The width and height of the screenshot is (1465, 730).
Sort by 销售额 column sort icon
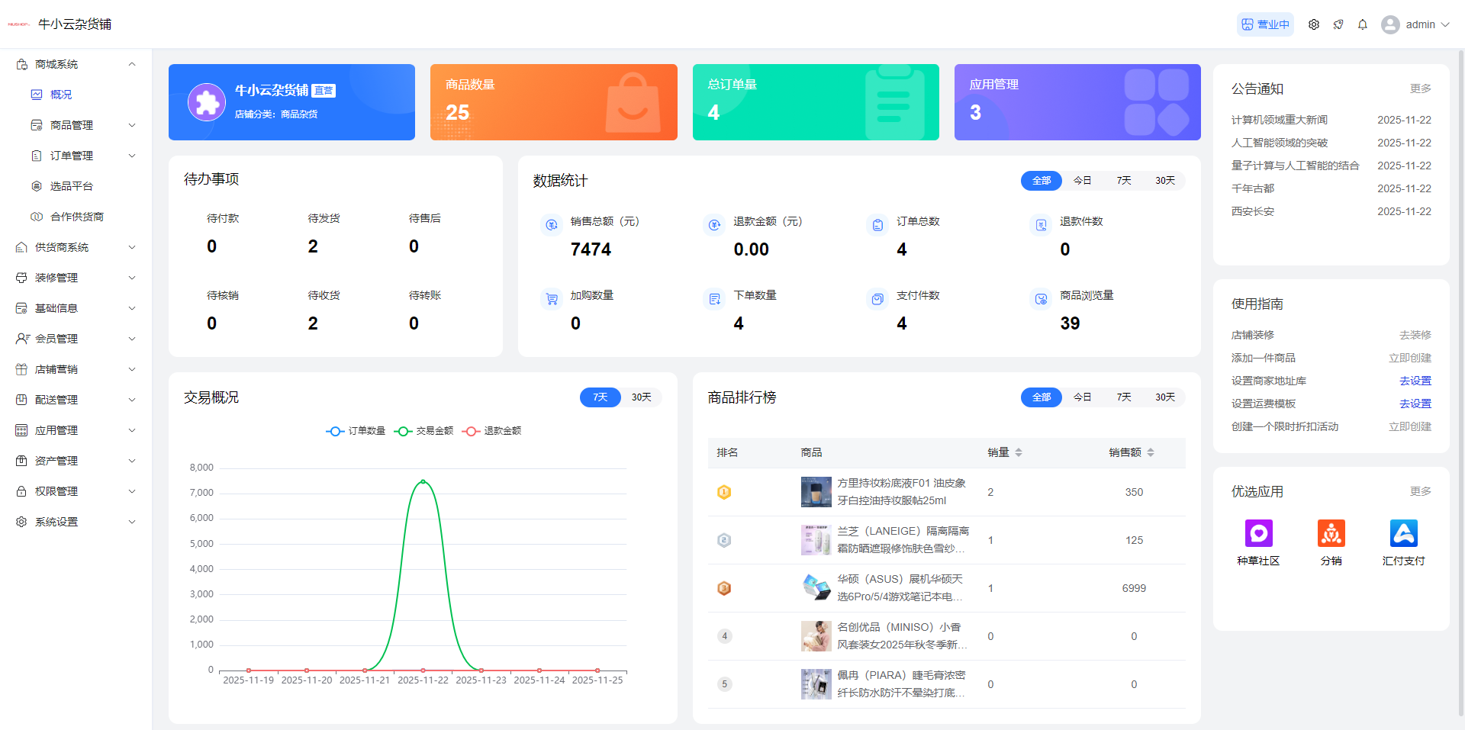pyautogui.click(x=1150, y=452)
